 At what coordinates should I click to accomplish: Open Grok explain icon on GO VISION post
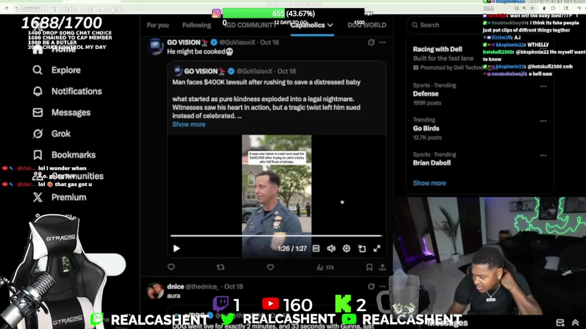pos(371,42)
